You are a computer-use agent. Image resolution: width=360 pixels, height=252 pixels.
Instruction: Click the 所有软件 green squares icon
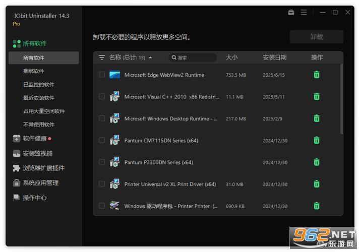pos(17,44)
